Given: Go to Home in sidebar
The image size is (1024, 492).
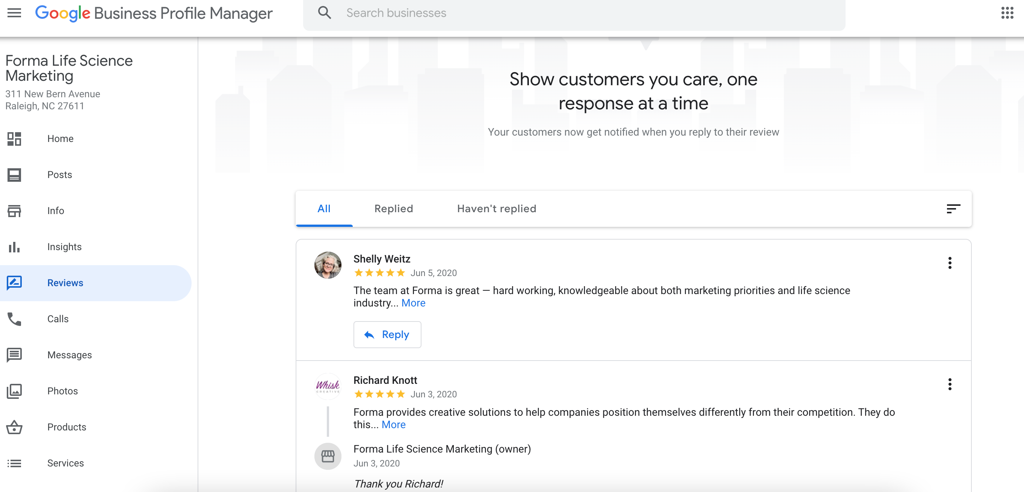Looking at the screenshot, I should tap(60, 139).
